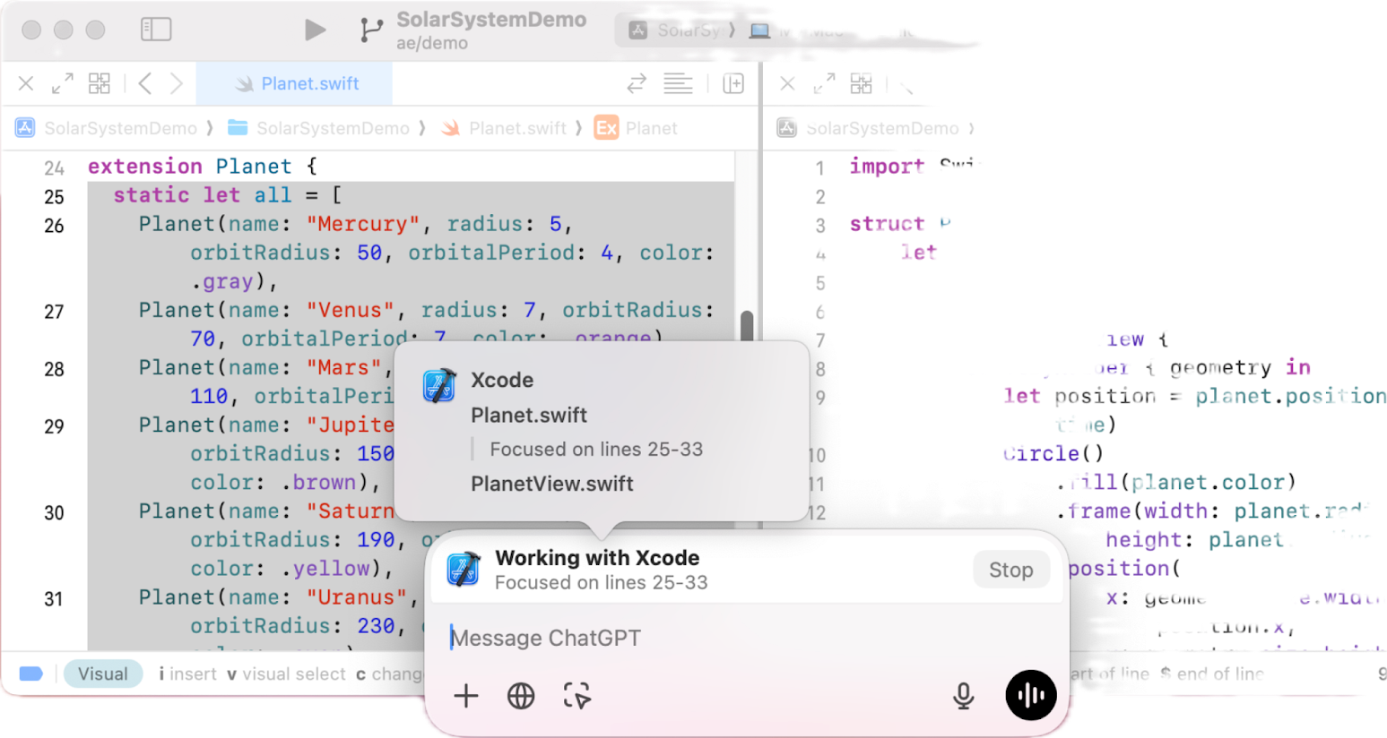Viewport: 1387px width, 738px height.
Task: Open related items grid in left editor
Action: point(100,83)
